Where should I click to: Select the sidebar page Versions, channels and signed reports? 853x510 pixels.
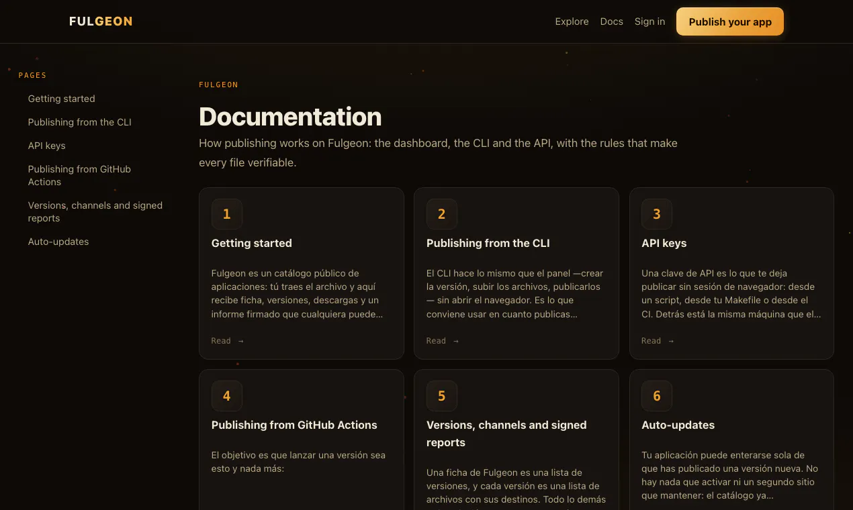click(95, 211)
